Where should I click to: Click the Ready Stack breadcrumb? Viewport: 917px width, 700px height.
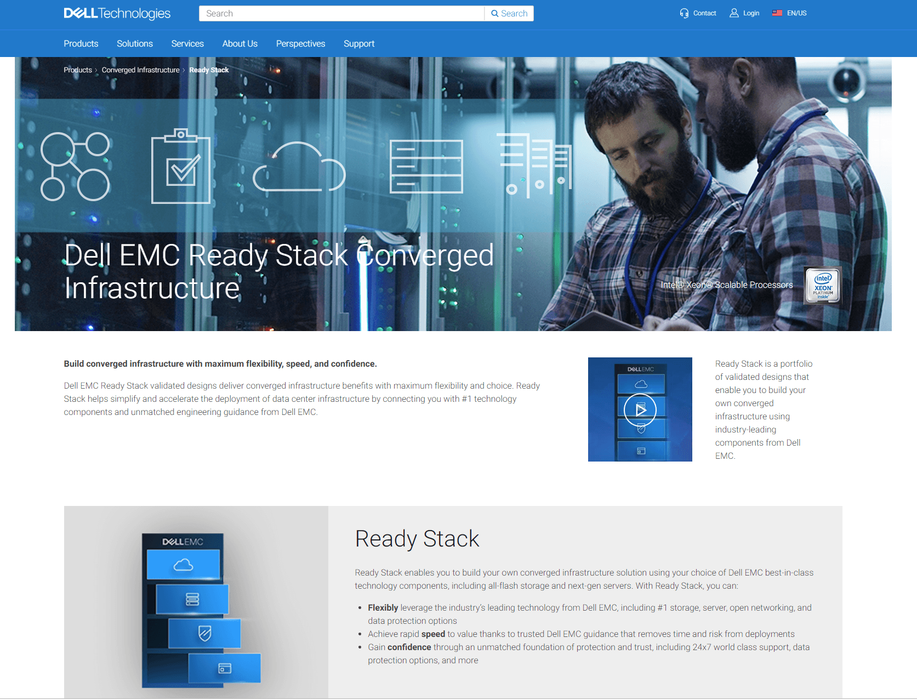click(209, 70)
